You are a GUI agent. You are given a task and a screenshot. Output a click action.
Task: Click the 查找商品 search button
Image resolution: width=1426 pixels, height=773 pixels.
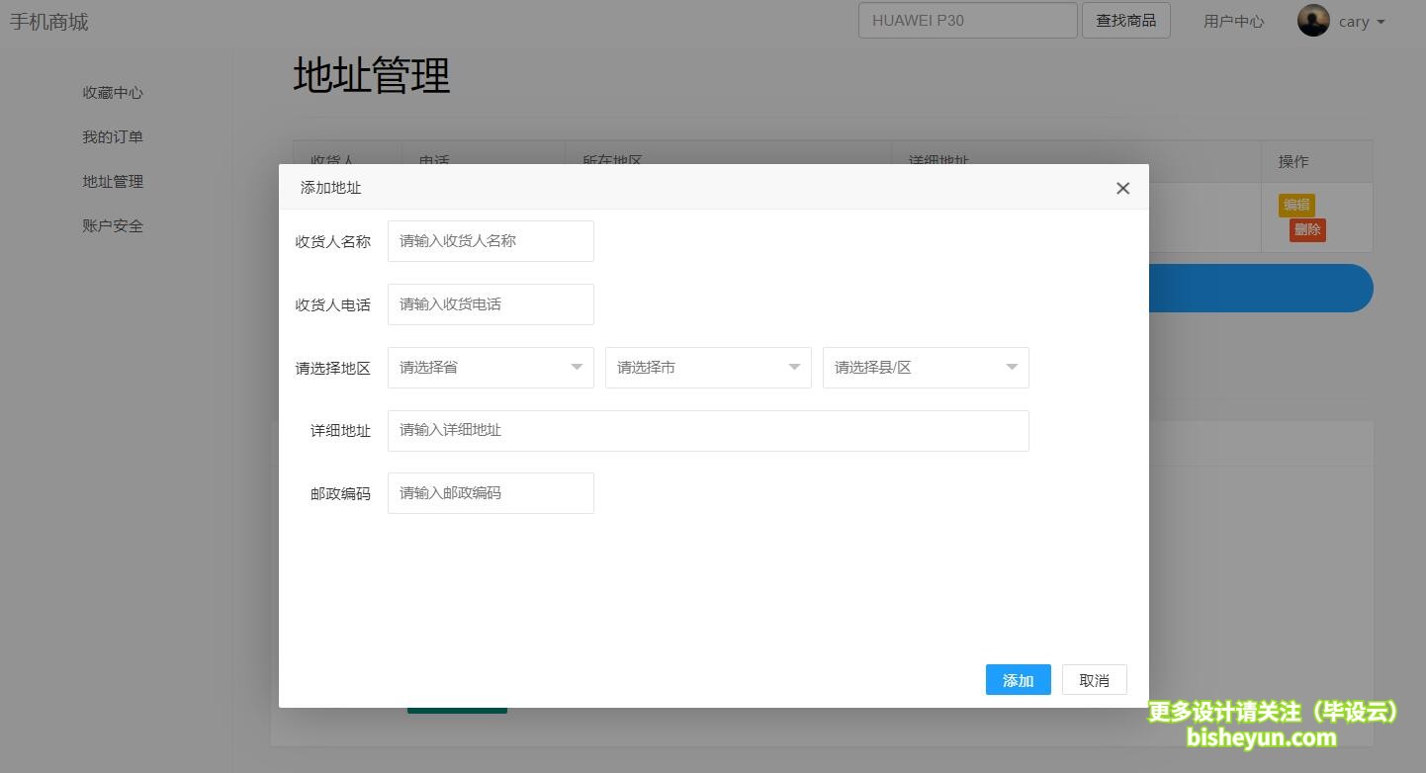(1125, 21)
